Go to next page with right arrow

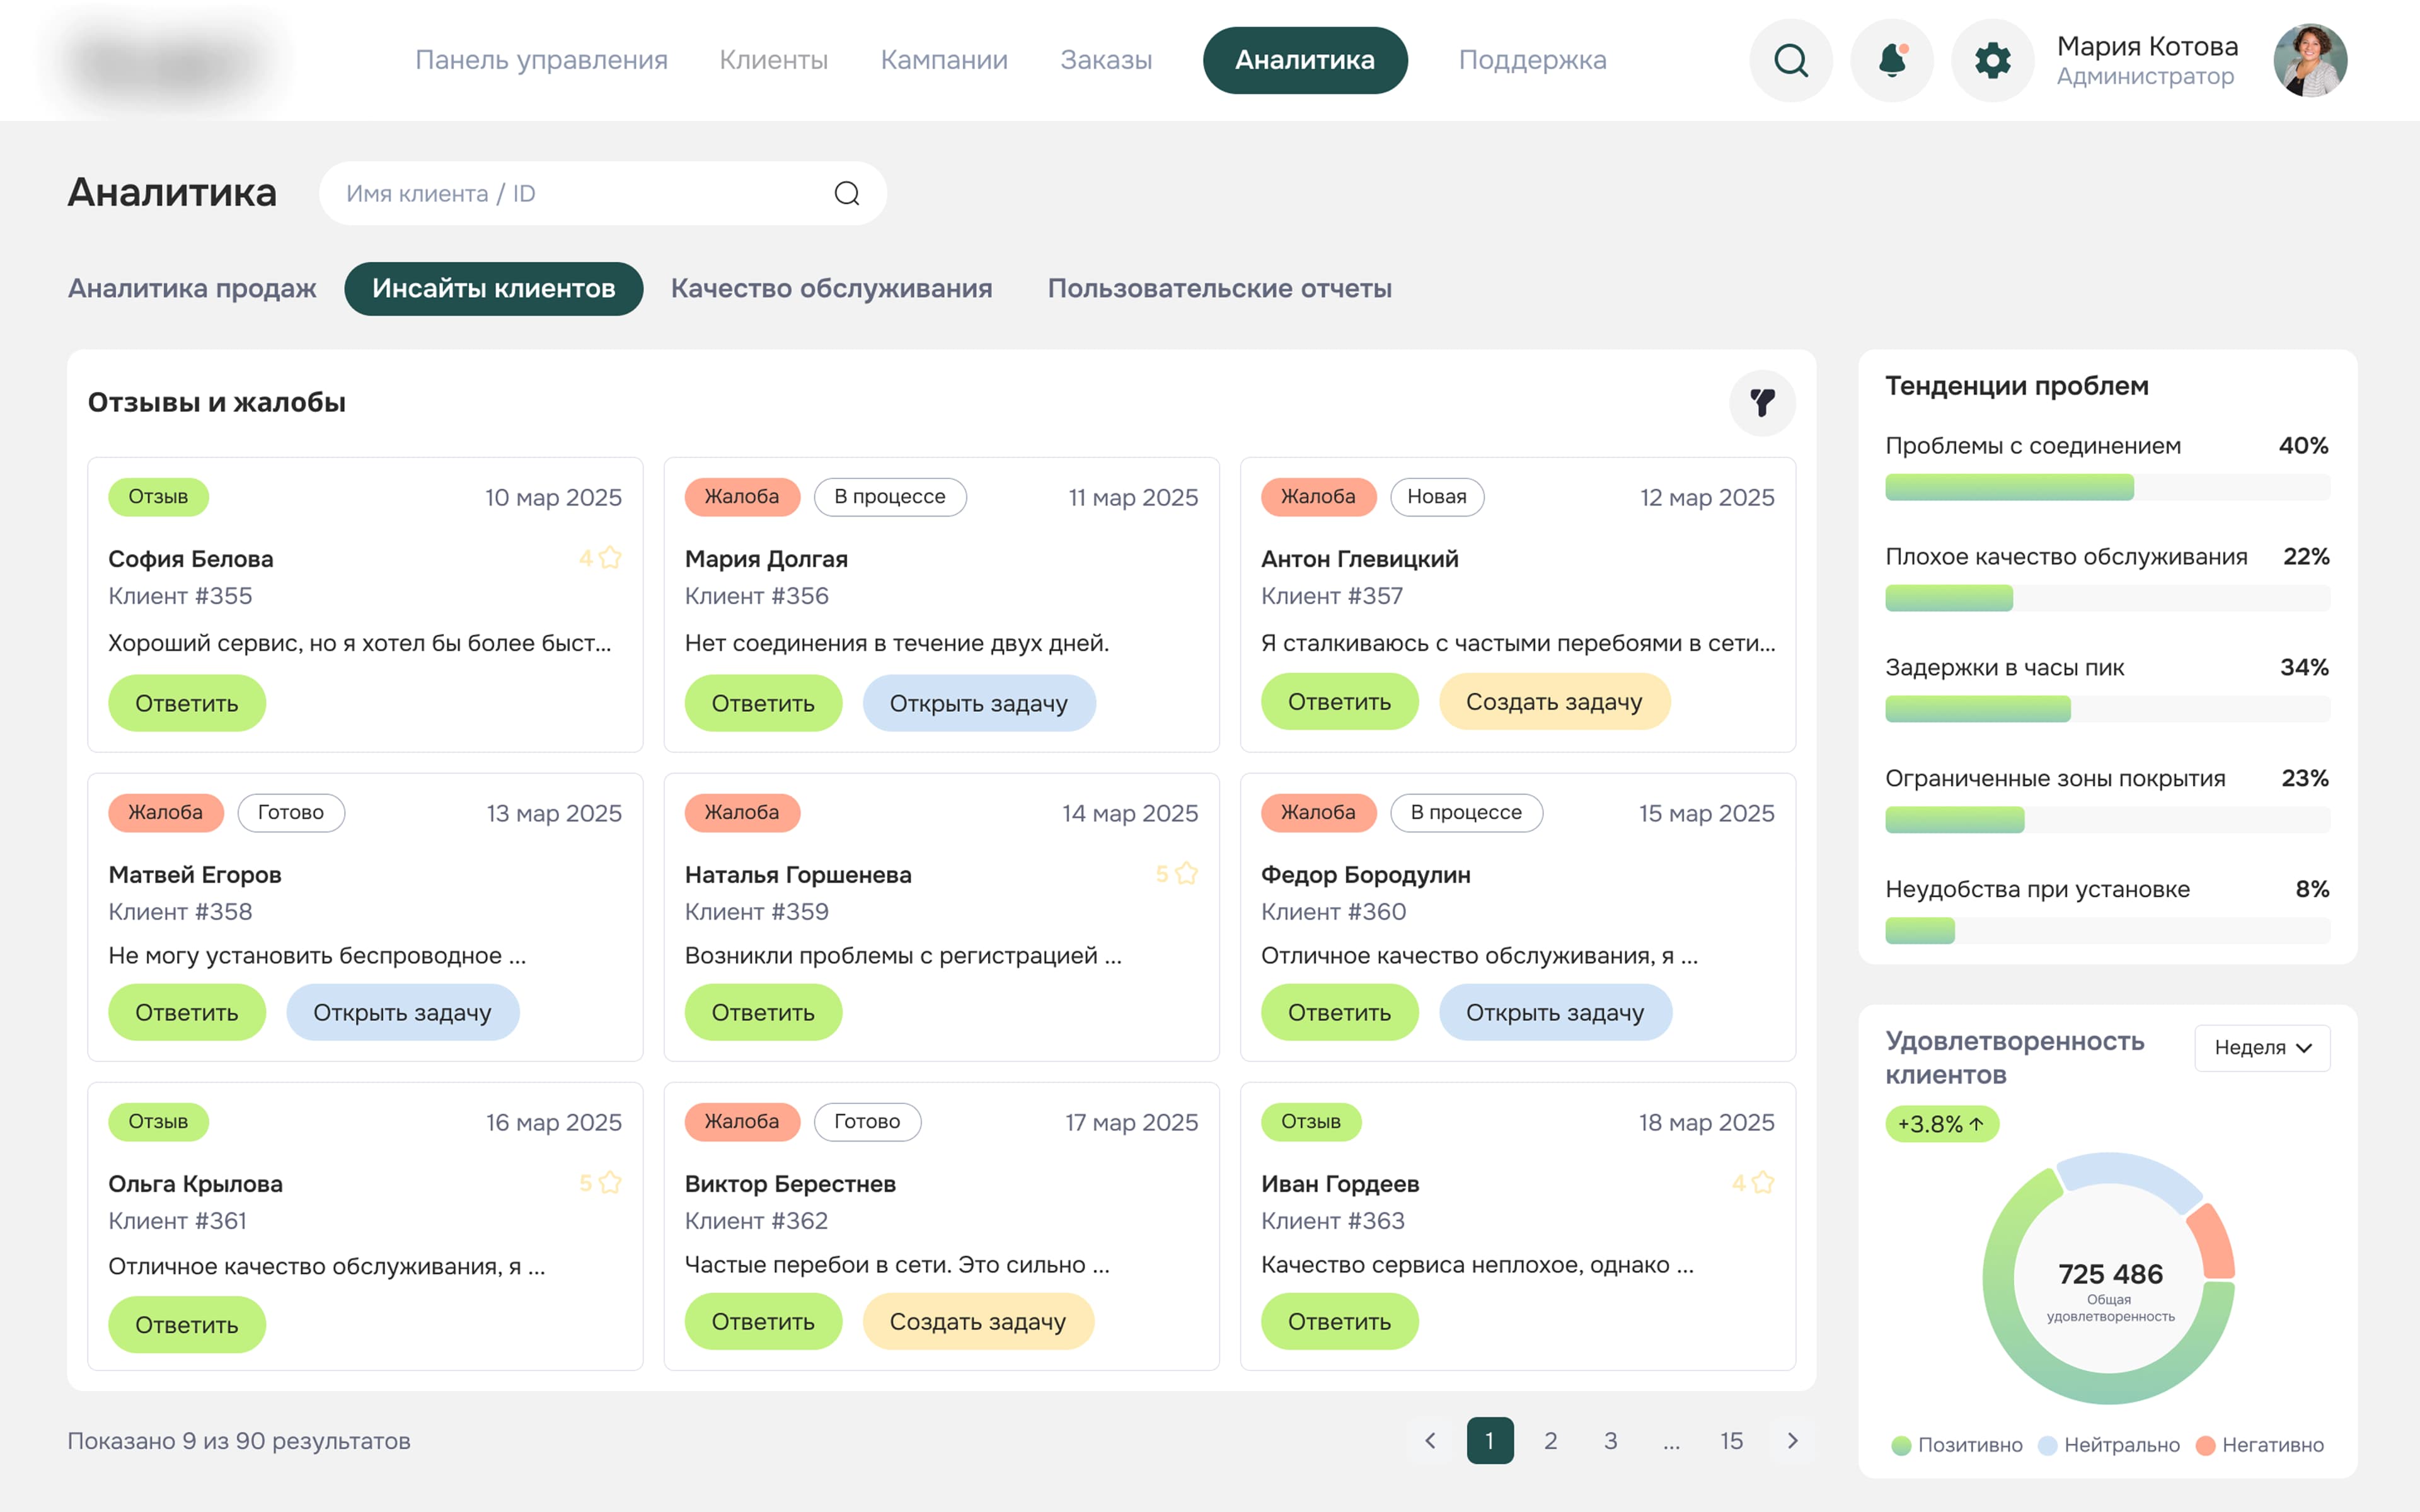click(1792, 1440)
